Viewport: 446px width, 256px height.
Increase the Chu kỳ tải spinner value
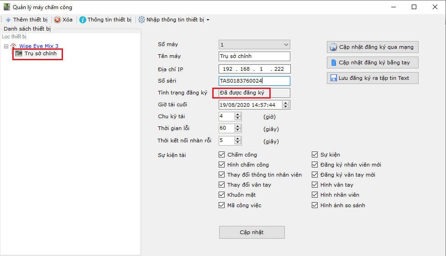(237, 114)
